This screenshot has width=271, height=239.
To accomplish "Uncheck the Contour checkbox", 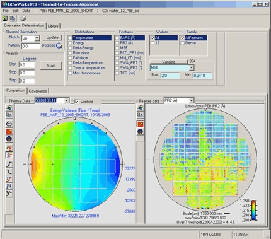I will pos(77,102).
